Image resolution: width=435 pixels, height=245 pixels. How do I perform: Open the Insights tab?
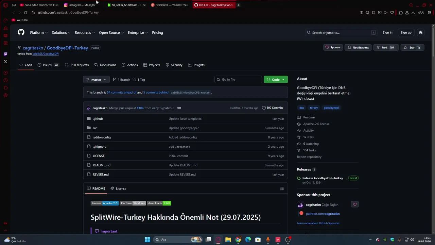coord(196,65)
